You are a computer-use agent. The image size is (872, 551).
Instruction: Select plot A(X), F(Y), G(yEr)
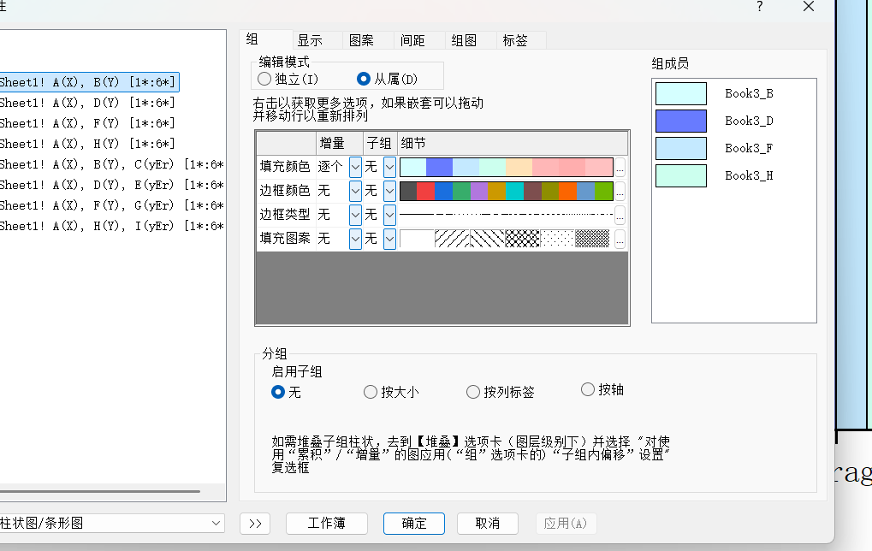coord(111,205)
